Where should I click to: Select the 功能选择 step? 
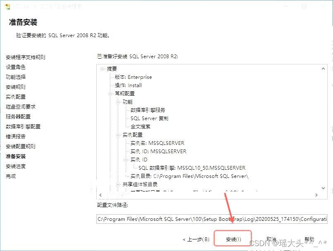(16, 77)
